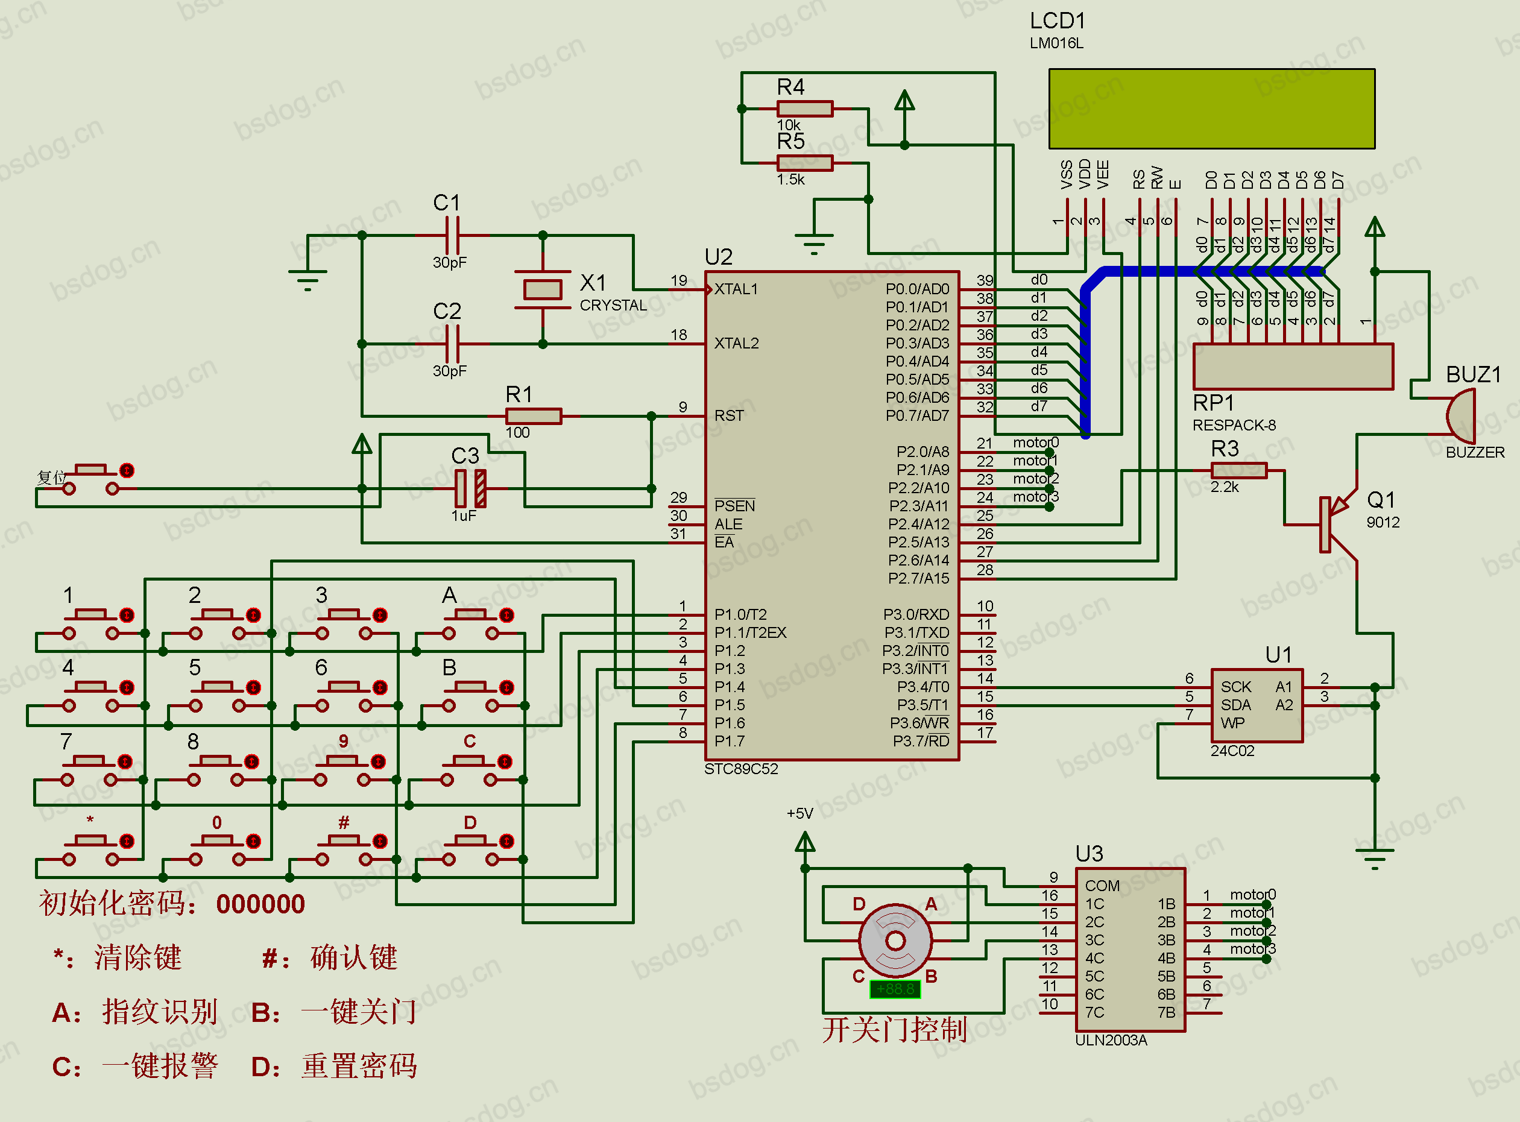The image size is (1520, 1122).
Task: Toggle red latch dot of keypad key 0
Action: pos(253,841)
